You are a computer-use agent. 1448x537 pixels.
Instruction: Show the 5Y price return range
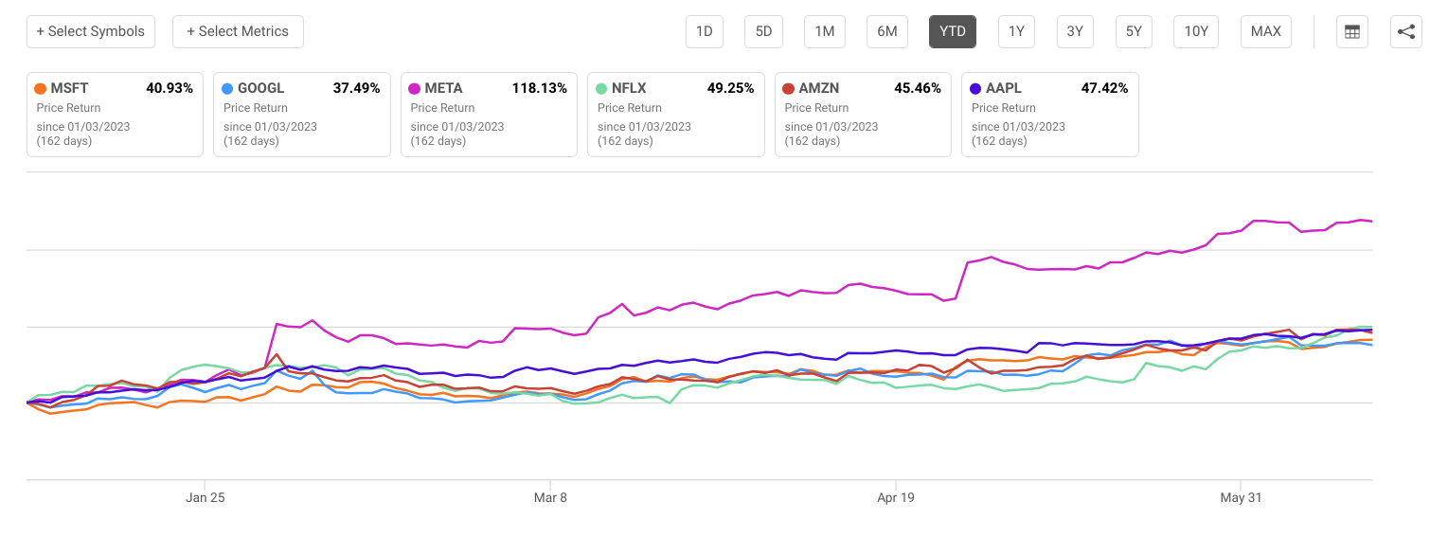(1134, 31)
